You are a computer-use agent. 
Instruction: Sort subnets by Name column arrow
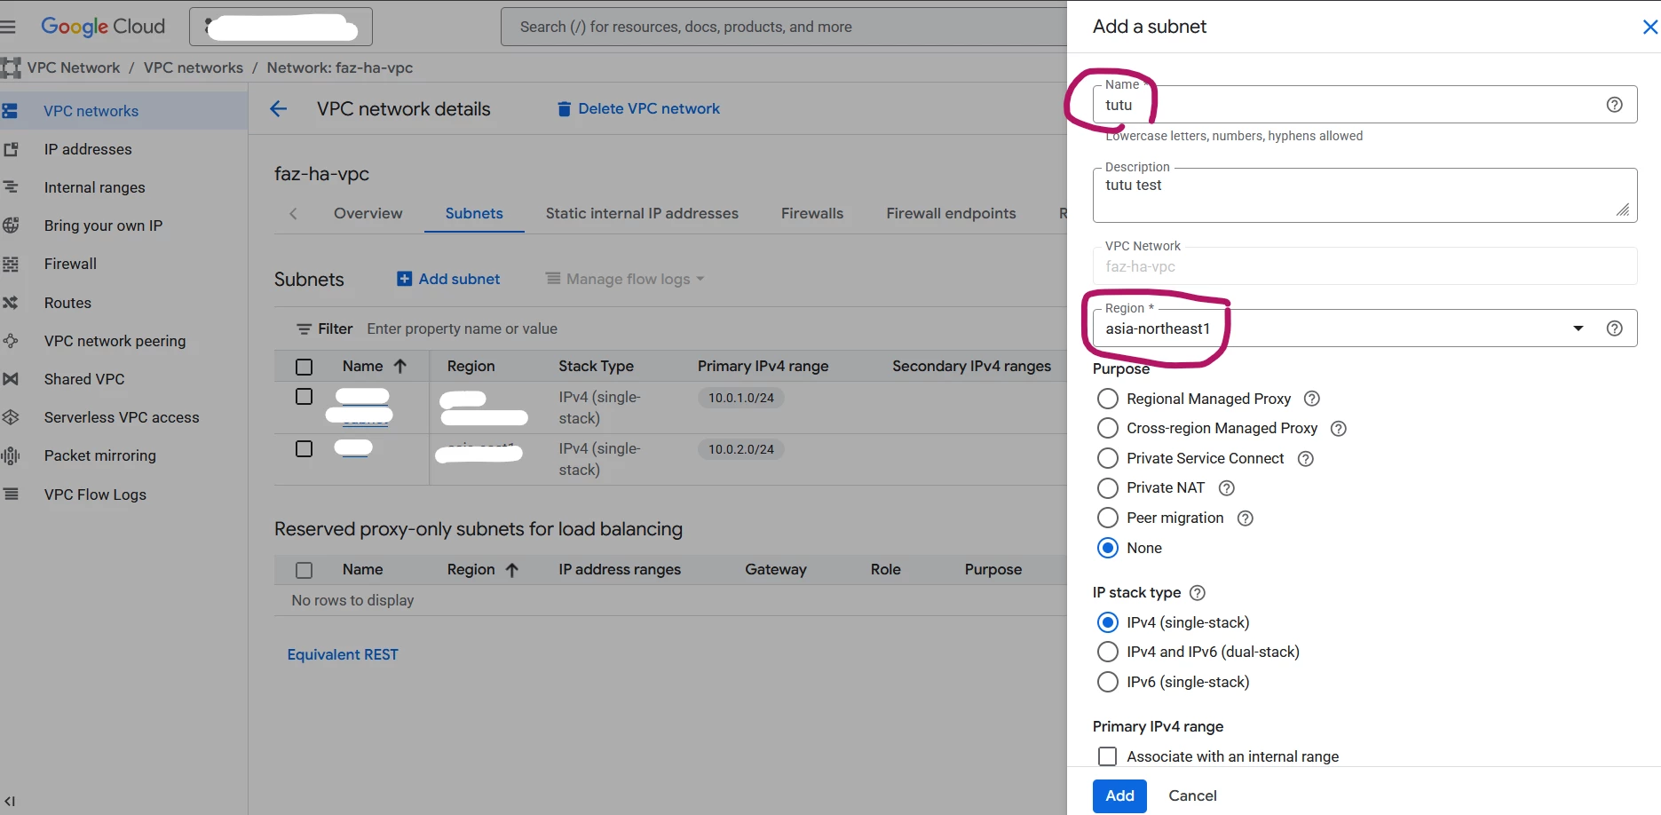[x=400, y=367]
